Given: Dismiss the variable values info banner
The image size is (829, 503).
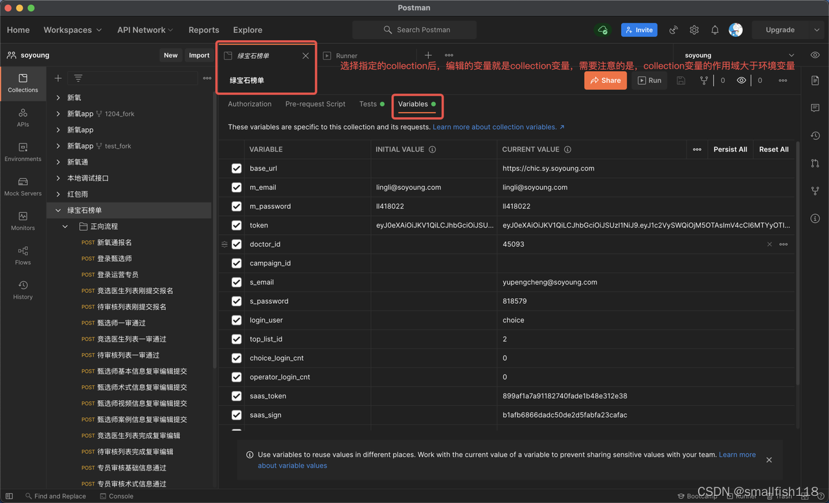Looking at the screenshot, I should [x=769, y=460].
